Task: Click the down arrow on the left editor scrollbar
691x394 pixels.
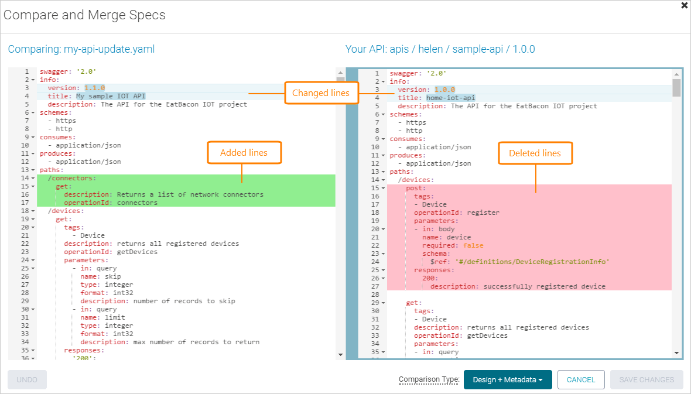Action: point(341,354)
